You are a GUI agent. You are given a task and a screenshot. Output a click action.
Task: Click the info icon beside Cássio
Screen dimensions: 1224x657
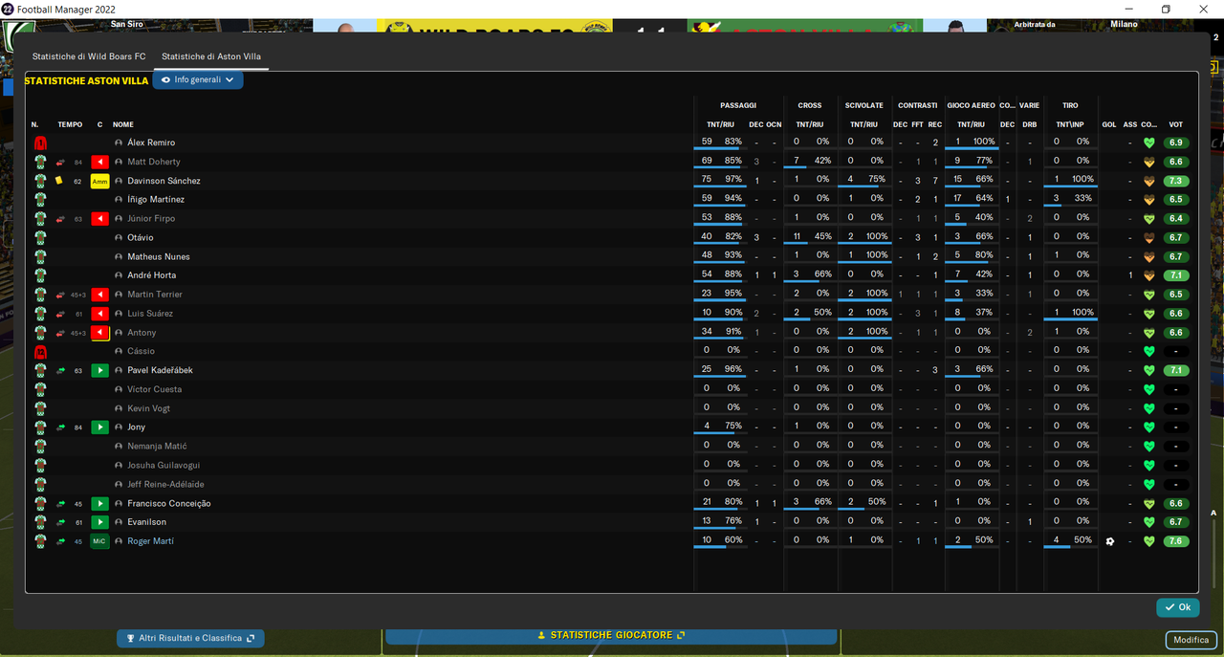(x=119, y=351)
